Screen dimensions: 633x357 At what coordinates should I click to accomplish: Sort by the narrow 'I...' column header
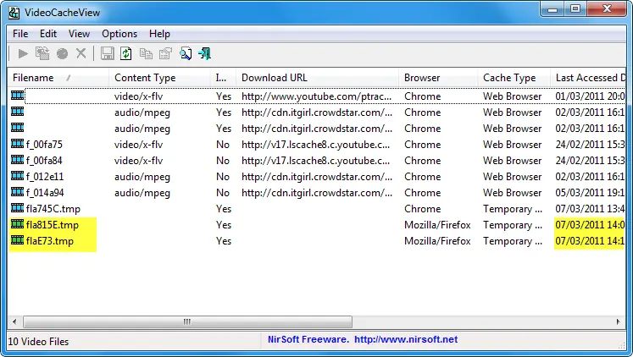223,78
